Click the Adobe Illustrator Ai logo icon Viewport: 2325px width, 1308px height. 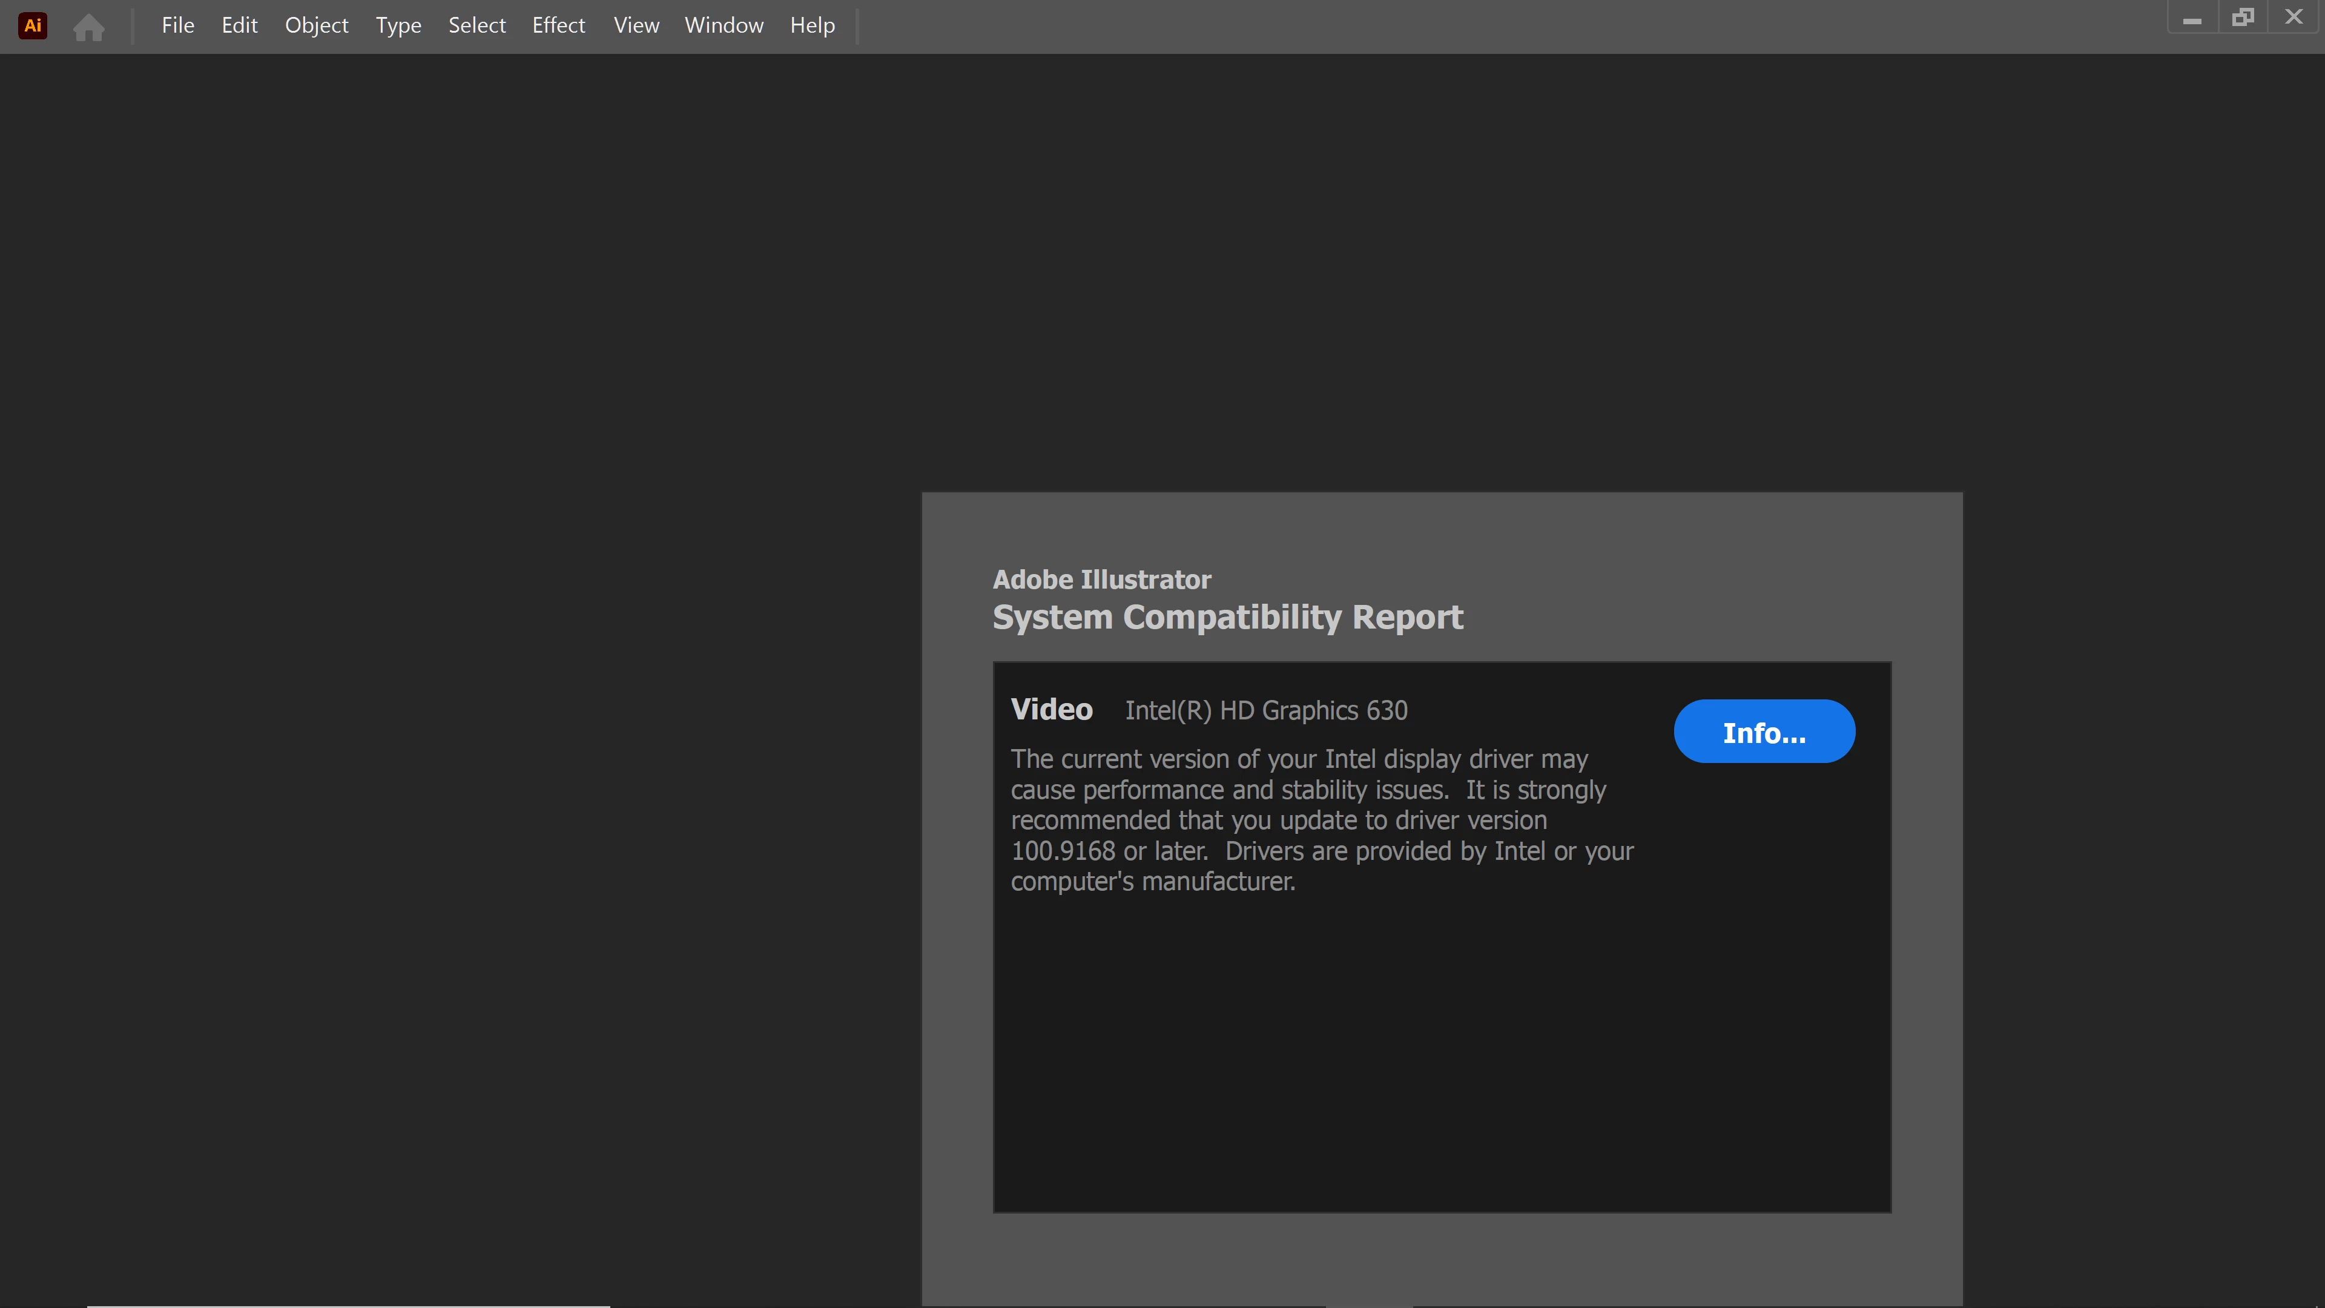(x=33, y=25)
